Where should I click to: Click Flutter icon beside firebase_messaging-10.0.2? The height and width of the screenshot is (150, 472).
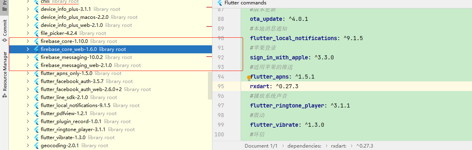pos(36,57)
